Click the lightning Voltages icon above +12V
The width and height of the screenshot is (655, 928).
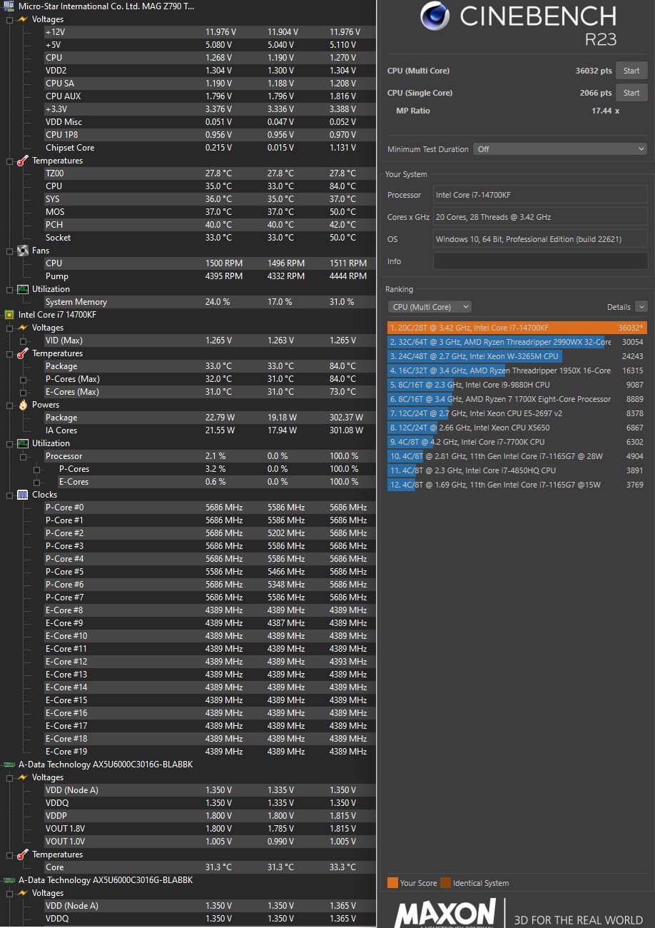[x=22, y=19]
